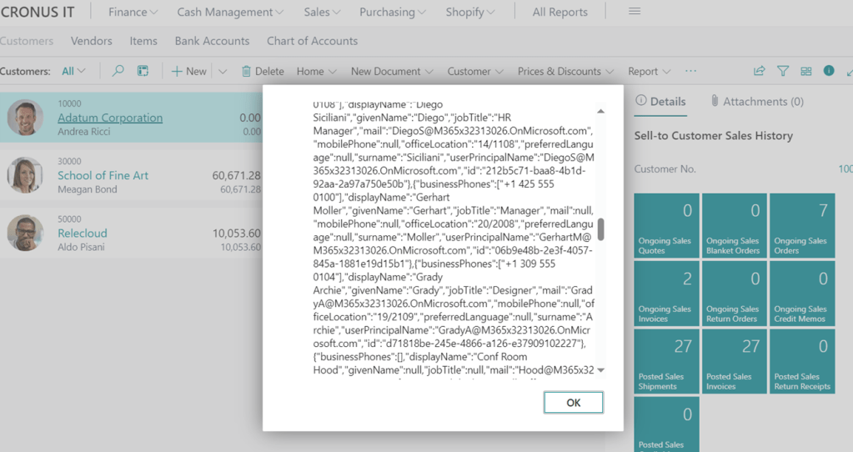Click the share icon in the toolbar
The height and width of the screenshot is (452, 853).
pyautogui.click(x=759, y=72)
